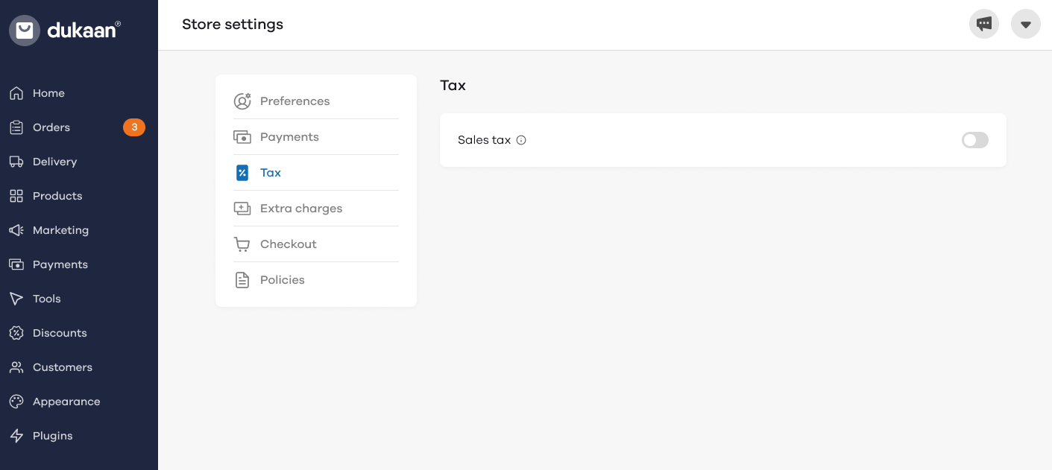
Task: Go to Orders in the sidebar
Action: [x=51, y=127]
